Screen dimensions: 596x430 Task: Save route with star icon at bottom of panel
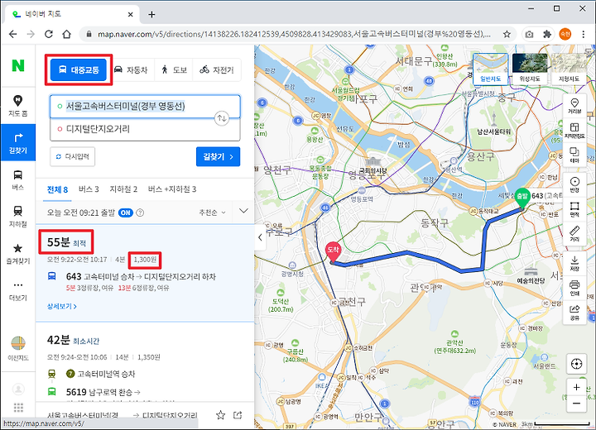pyautogui.click(x=220, y=415)
